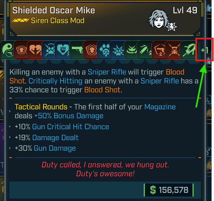
Task: Click the Critically Hitting keyword link
Action: 55,81
